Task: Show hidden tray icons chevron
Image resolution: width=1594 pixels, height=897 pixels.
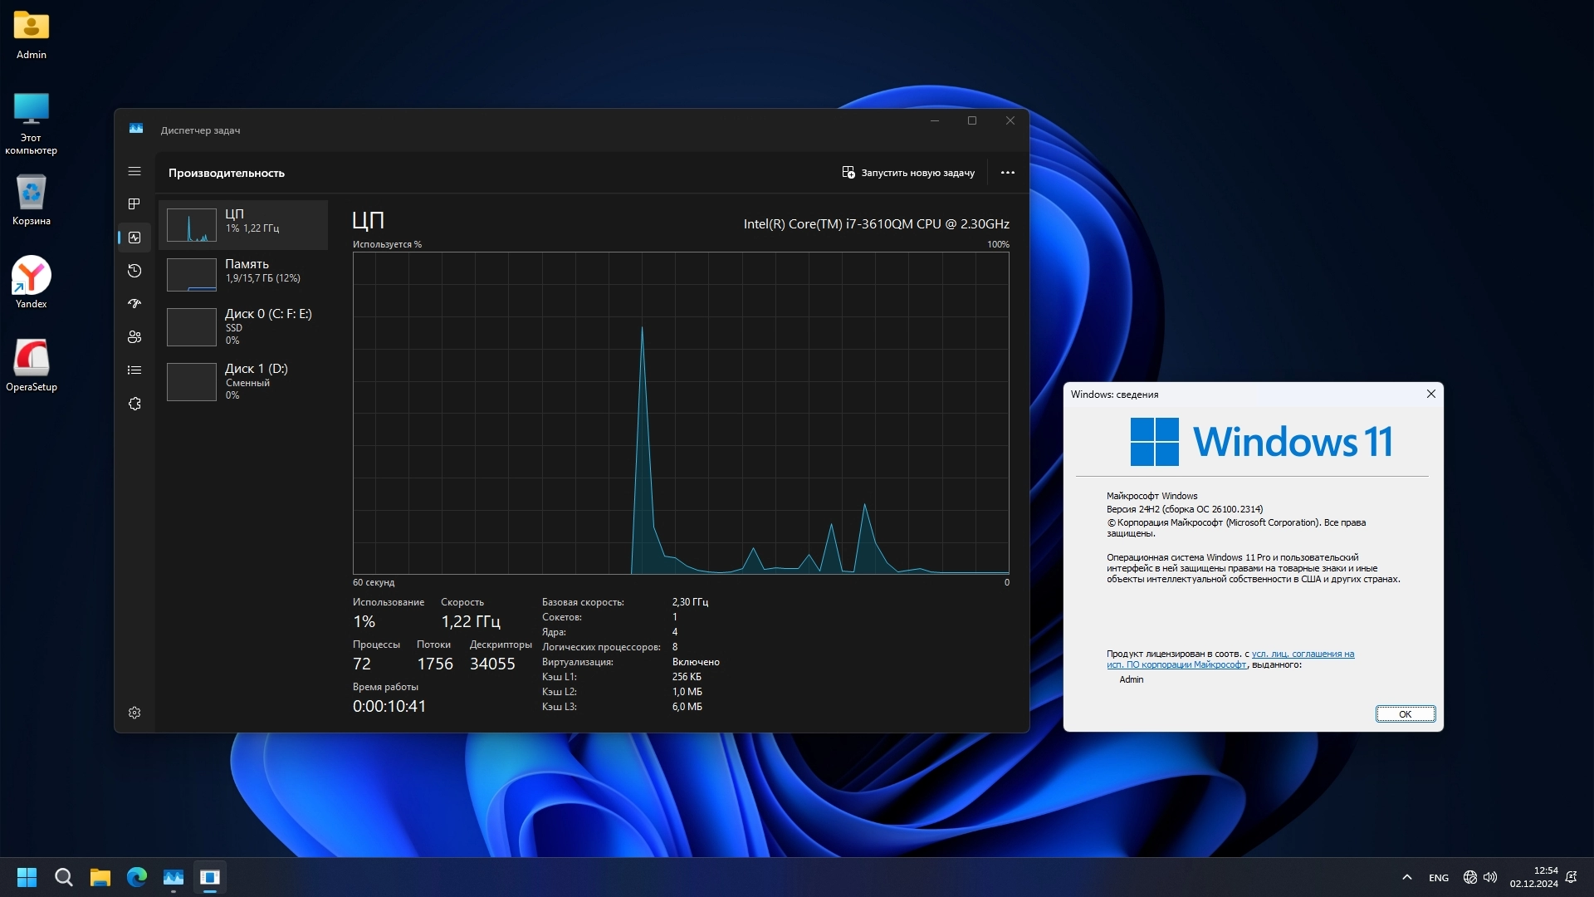Action: click(x=1406, y=877)
